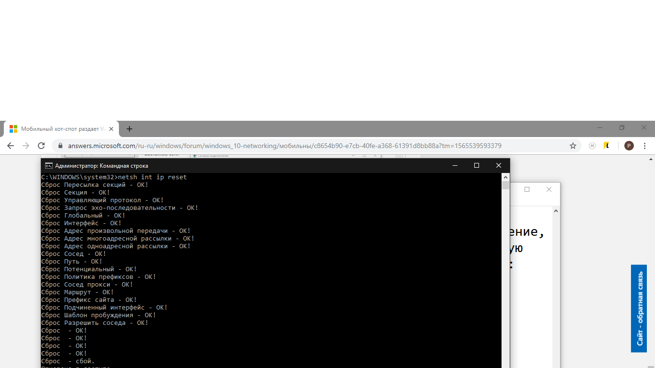Click the line Сброс Маршрут - OK!

78,292
